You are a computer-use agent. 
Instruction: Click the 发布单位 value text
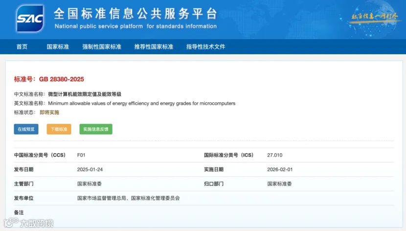tap(129, 198)
